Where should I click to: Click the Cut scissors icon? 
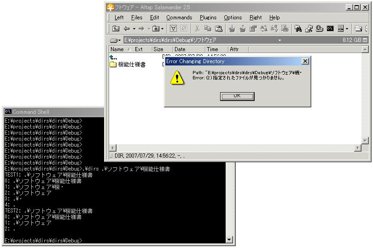(x=197, y=29)
